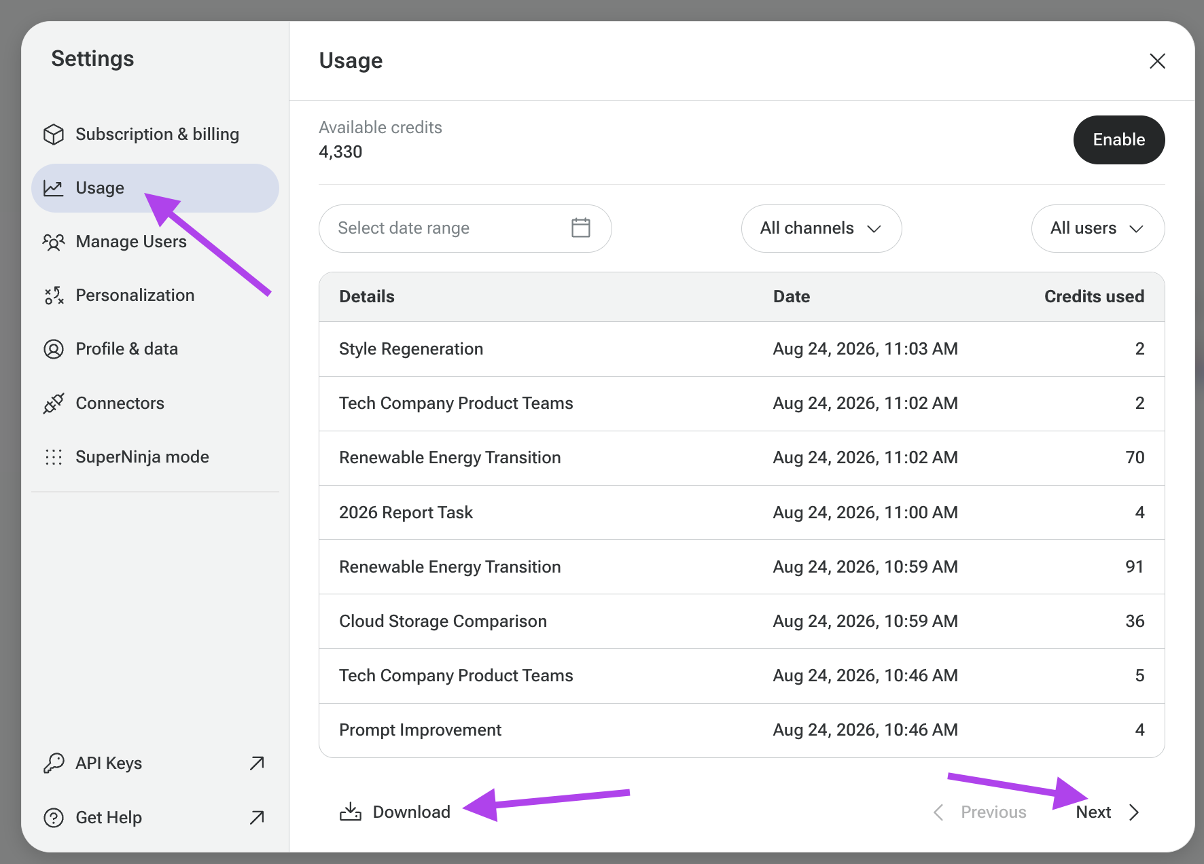The width and height of the screenshot is (1204, 864).
Task: Click the date Aug 24, 2026, 11:03 AM
Action: point(866,349)
